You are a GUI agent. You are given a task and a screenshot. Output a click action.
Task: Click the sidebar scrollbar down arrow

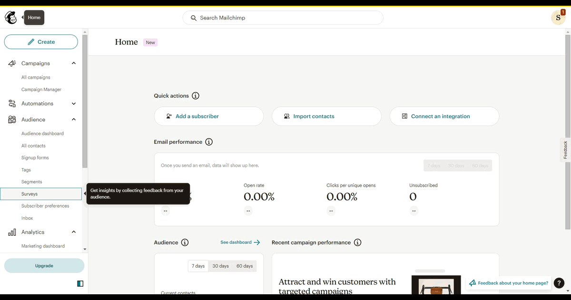click(85, 249)
